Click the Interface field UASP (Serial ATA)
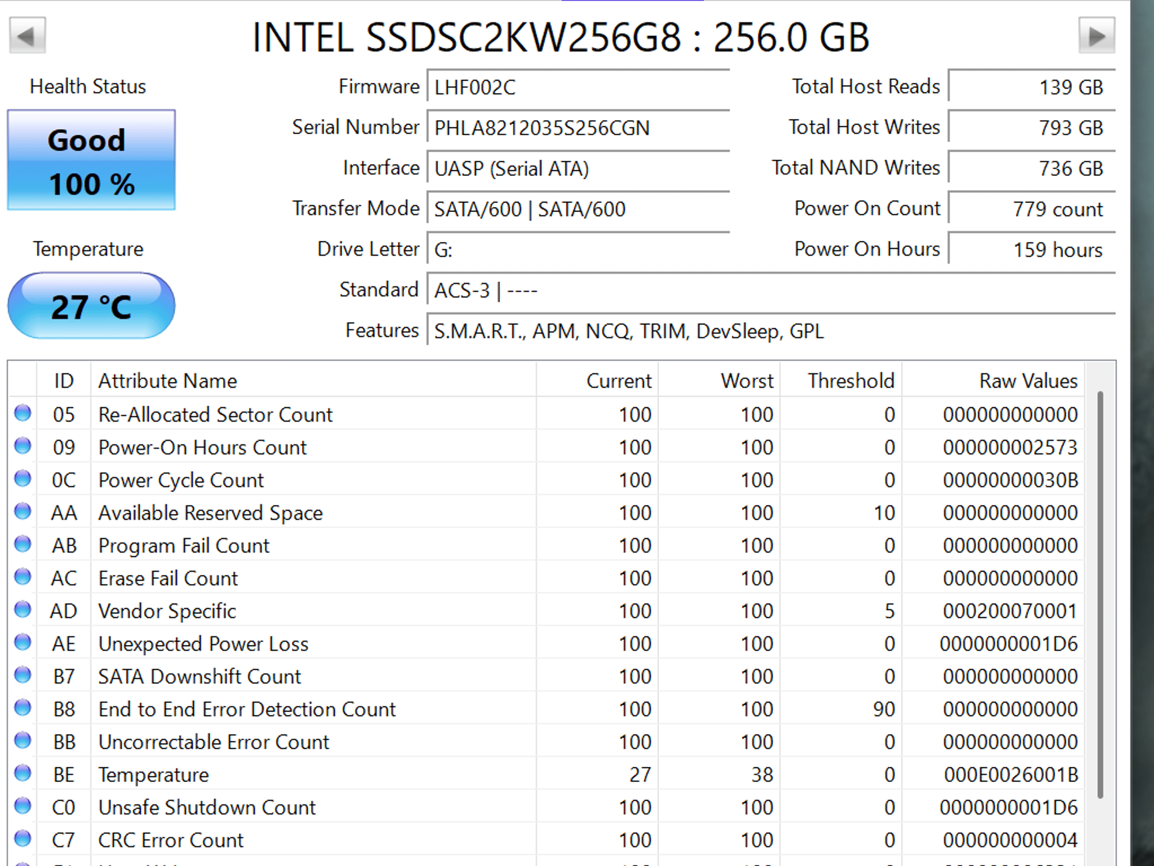This screenshot has height=866, width=1154. [578, 168]
